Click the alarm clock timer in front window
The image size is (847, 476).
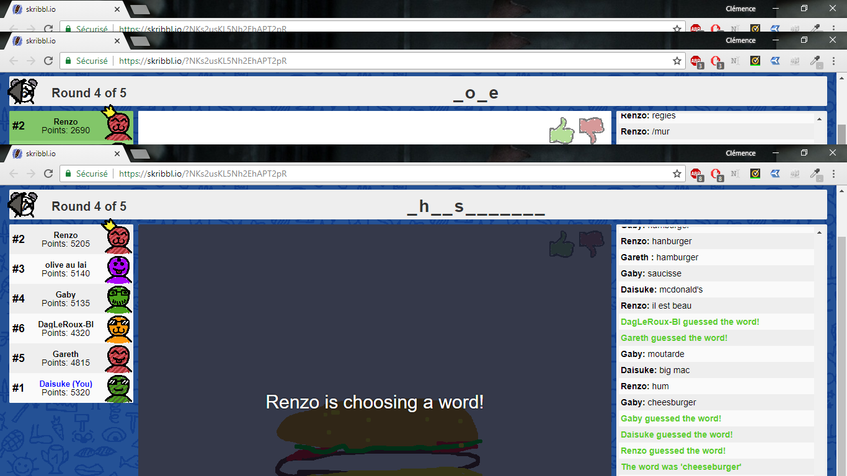[23, 205]
